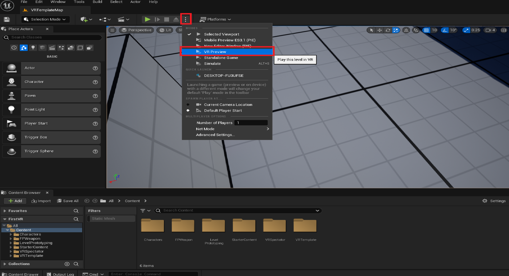
Task: Open help for Point Light actor
Action: click(95, 110)
